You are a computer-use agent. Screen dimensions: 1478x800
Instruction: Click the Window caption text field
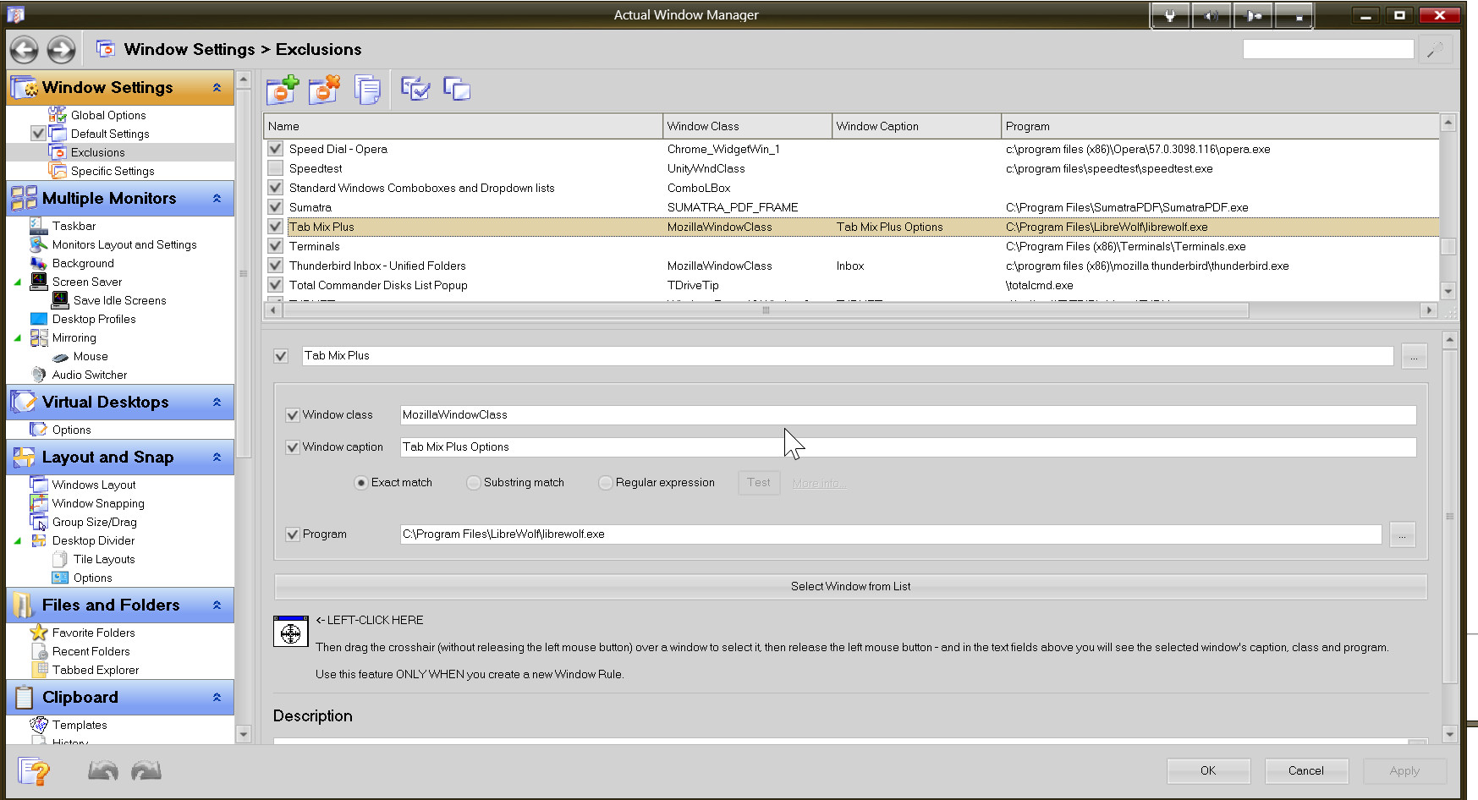[x=908, y=447]
